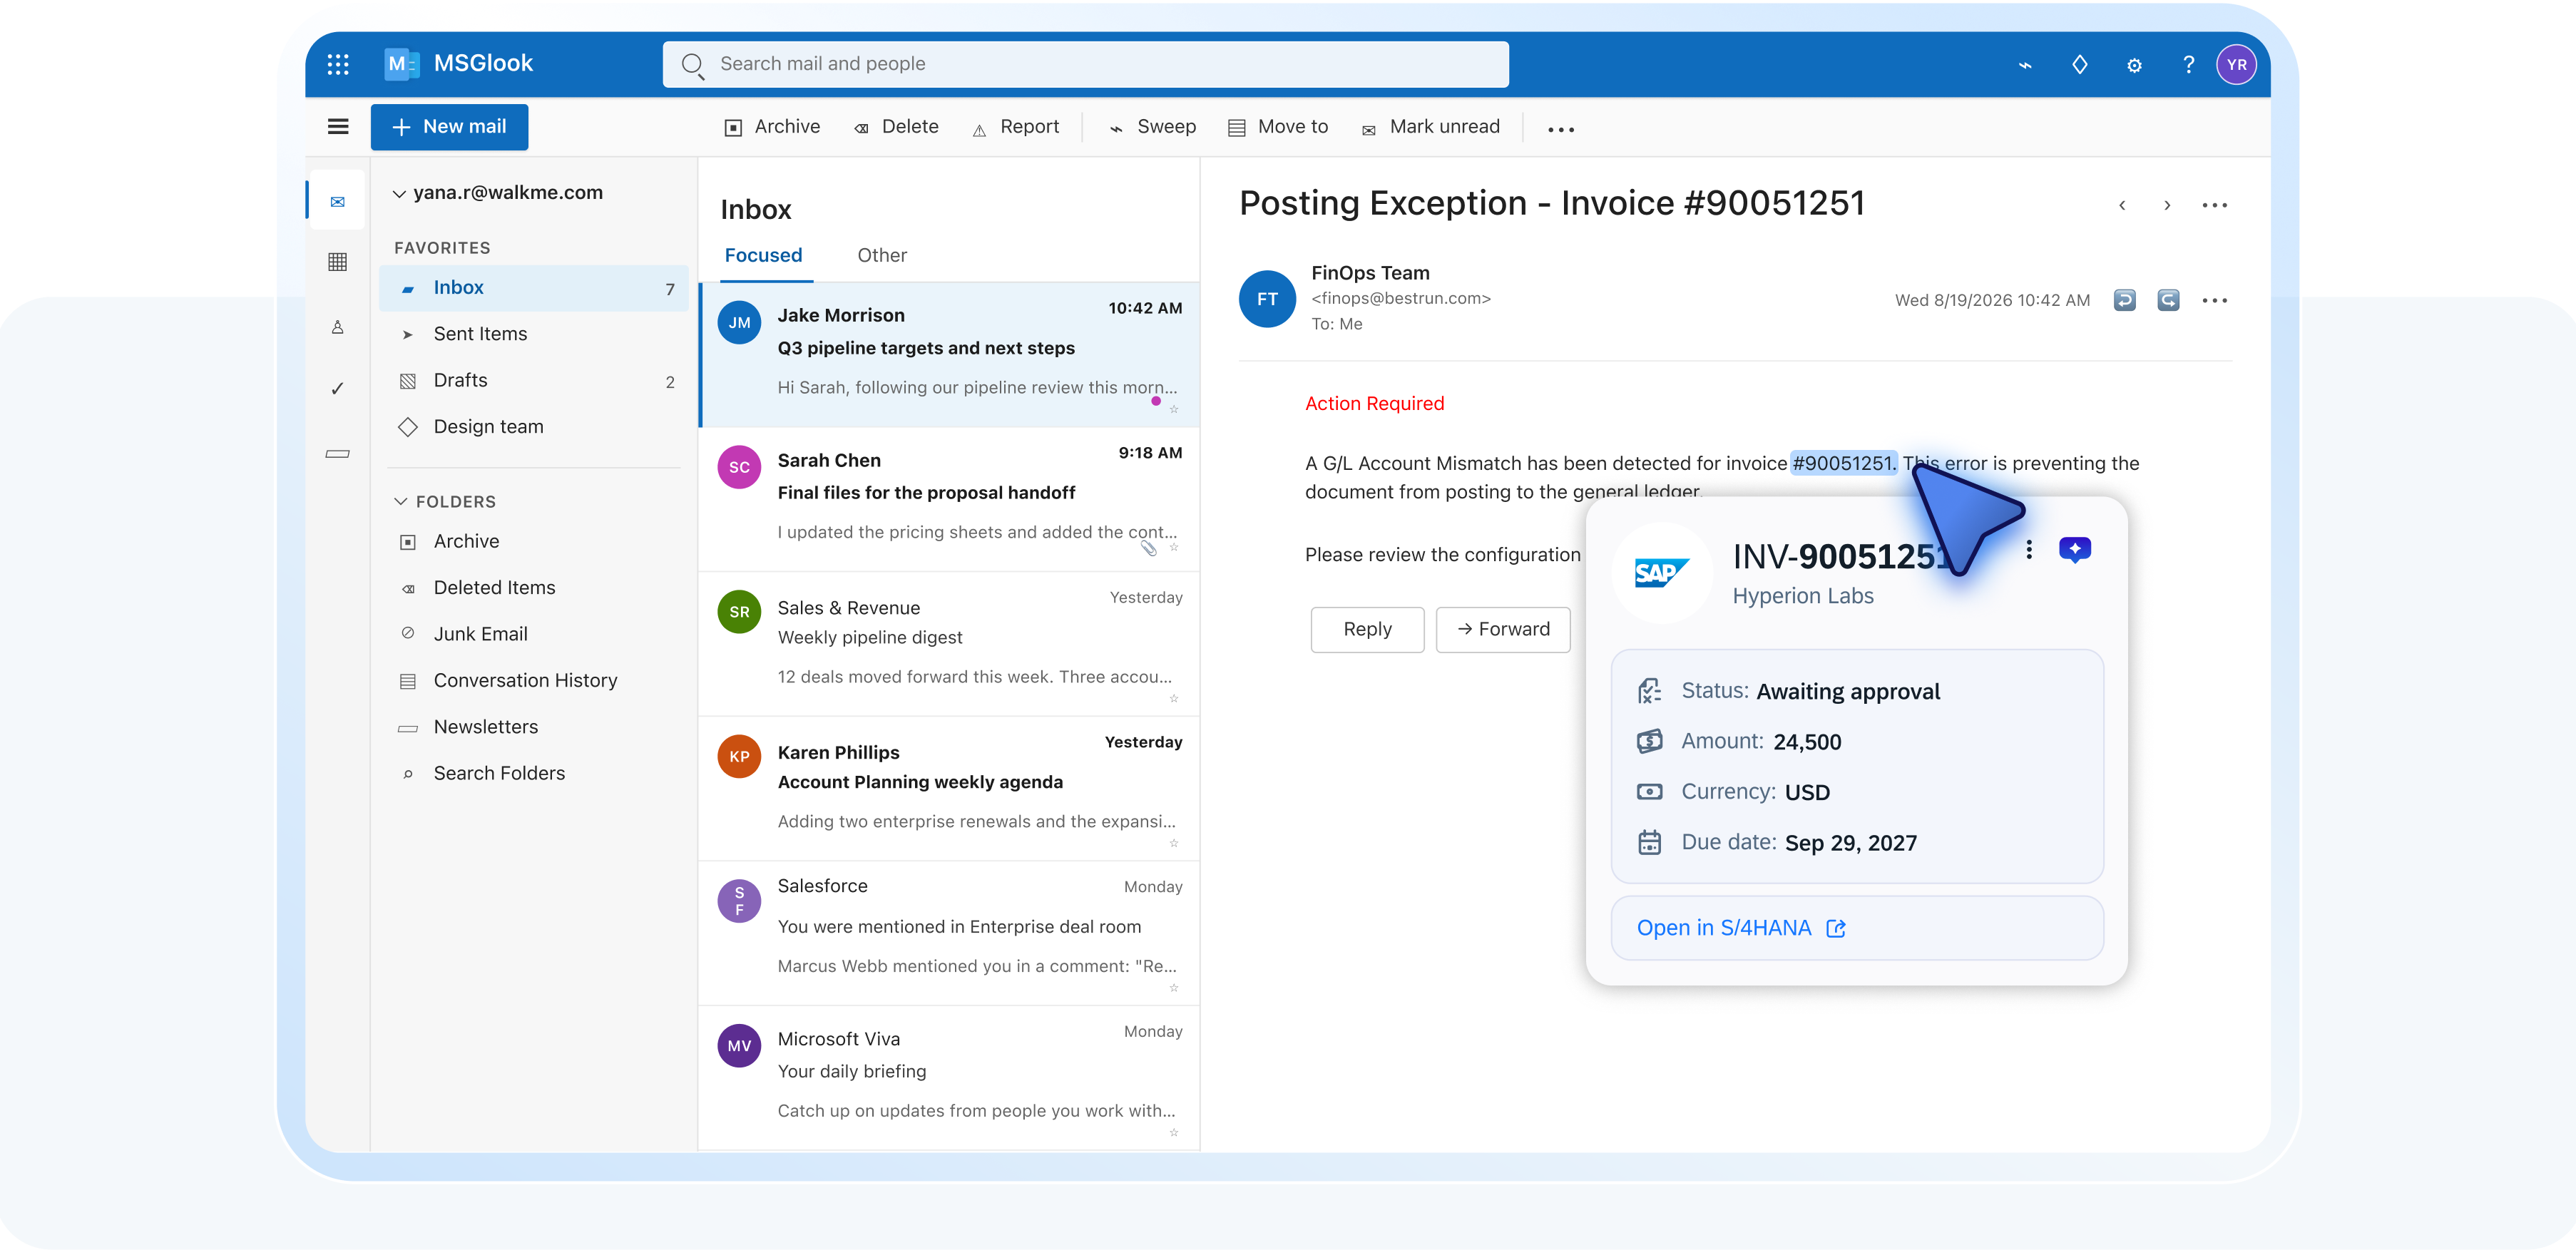Open the YR account avatar

point(2236,65)
